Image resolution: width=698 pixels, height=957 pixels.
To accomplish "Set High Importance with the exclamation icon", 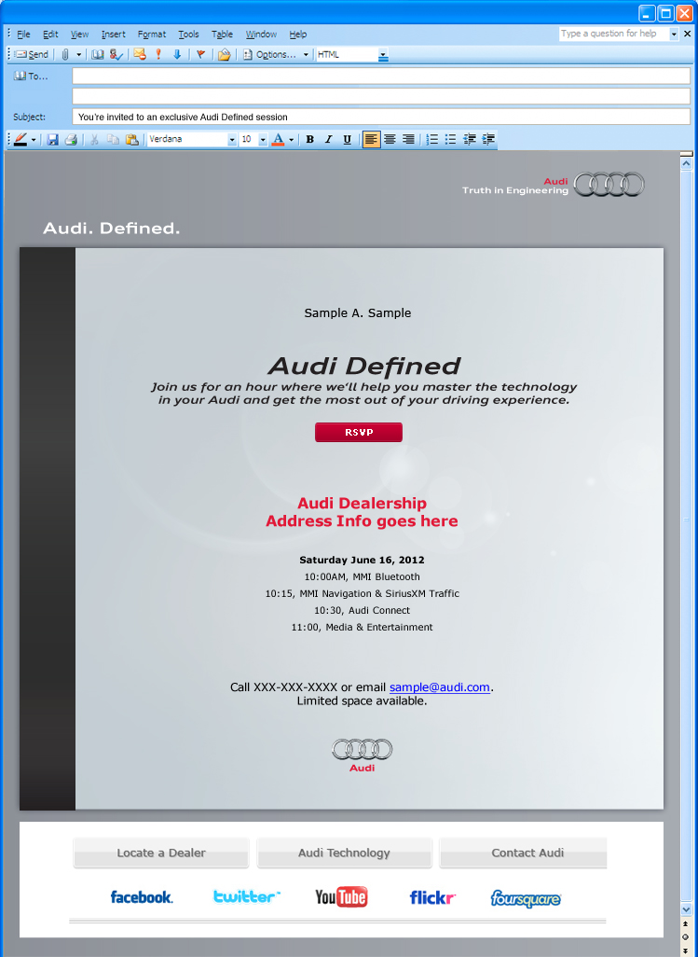I will click(x=158, y=54).
